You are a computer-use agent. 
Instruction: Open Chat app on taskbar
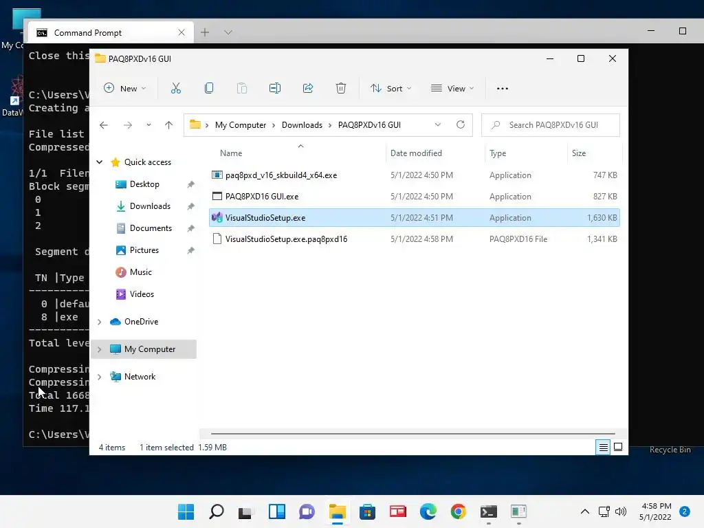coord(307,511)
